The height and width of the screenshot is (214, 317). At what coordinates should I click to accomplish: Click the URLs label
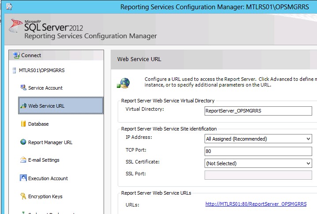pyautogui.click(x=132, y=205)
